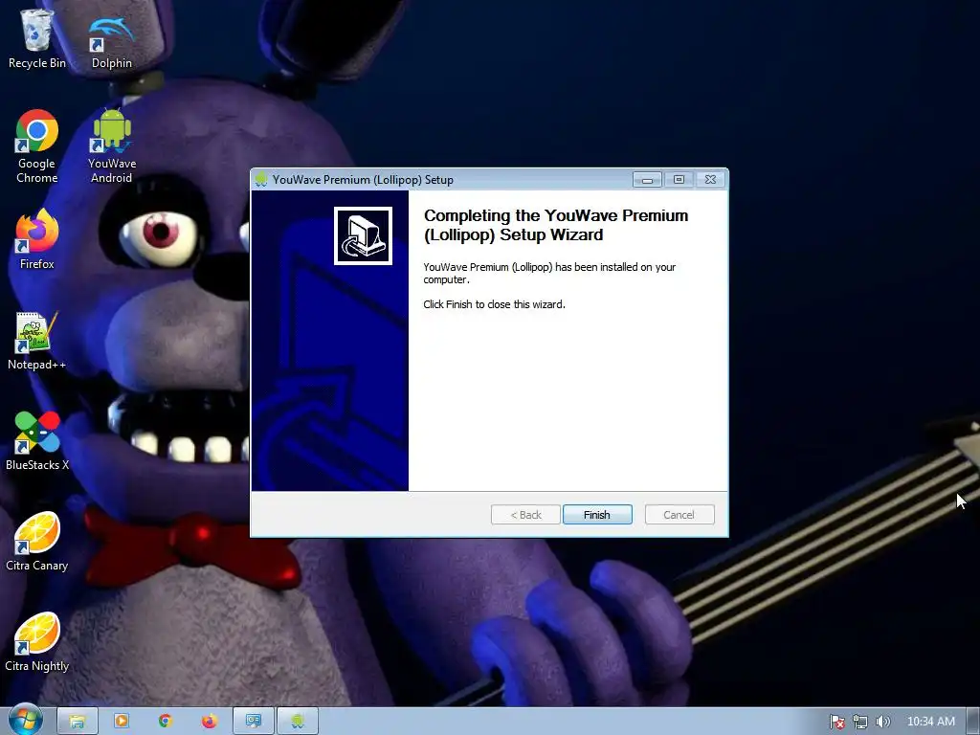
Task: Open Windows Explorer from the taskbar
Action: (78, 722)
